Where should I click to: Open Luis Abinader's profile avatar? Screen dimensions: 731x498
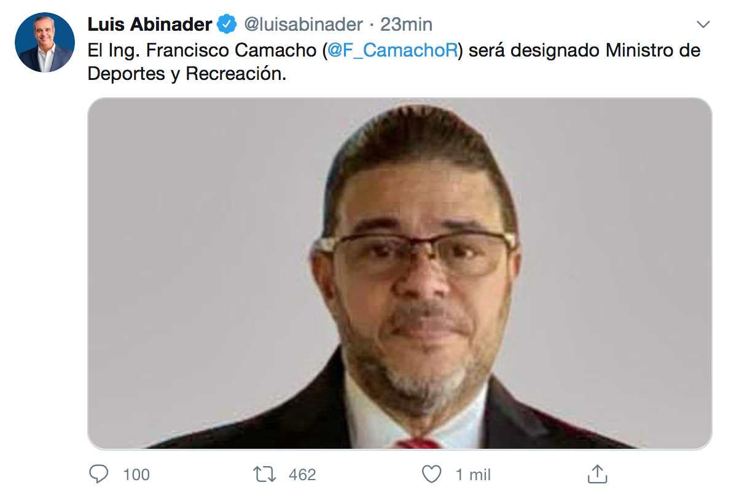point(45,42)
